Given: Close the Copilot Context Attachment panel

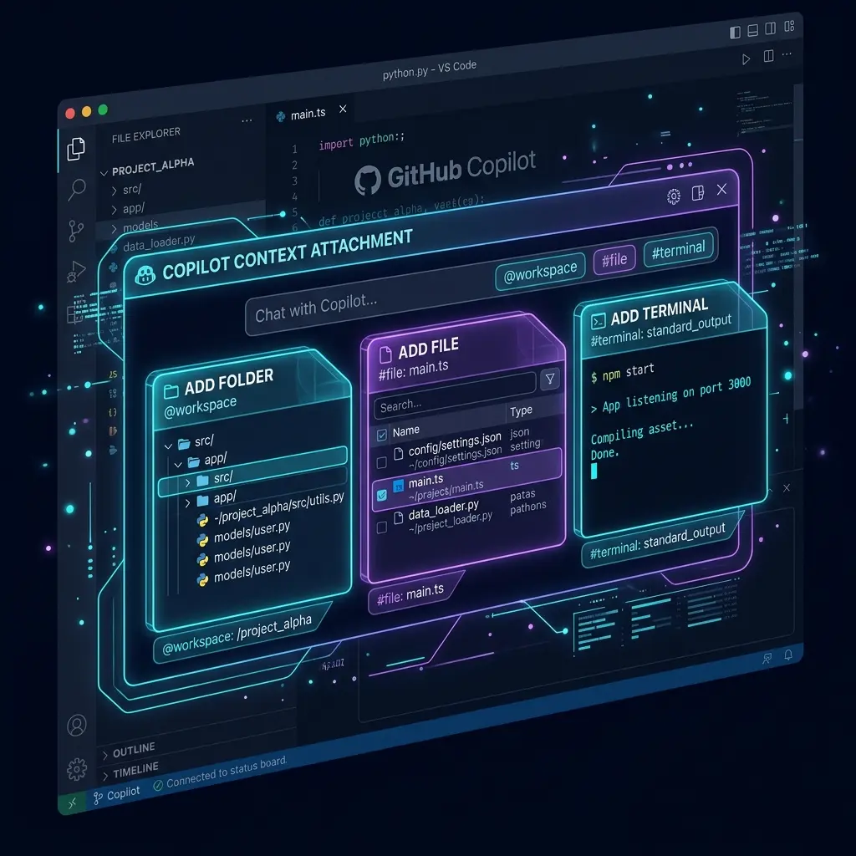Looking at the screenshot, I should 721,189.
